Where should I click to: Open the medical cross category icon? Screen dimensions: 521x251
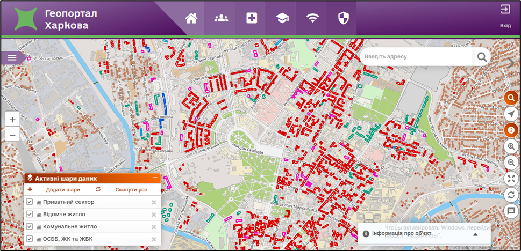252,19
